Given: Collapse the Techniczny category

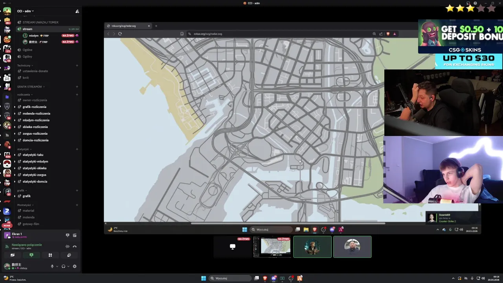Looking at the screenshot, I should coord(25,65).
